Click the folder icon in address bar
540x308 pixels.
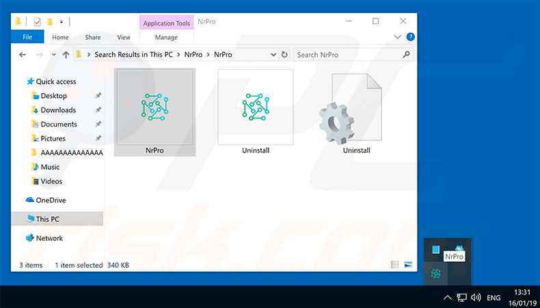tap(79, 54)
